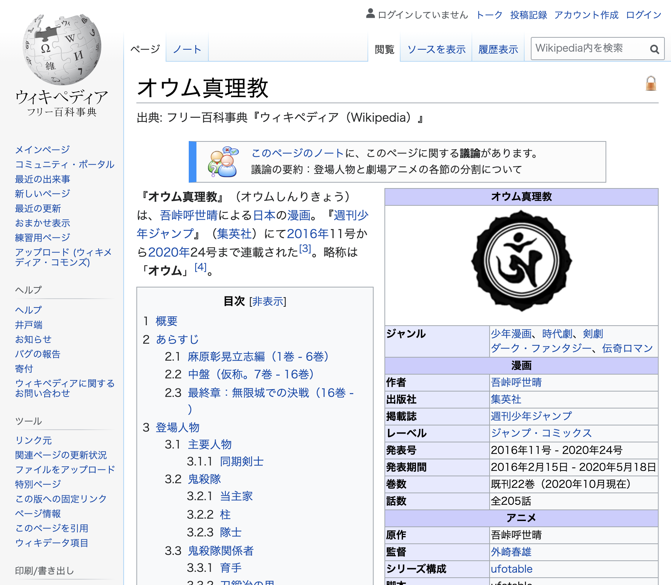Screen dimensions: 671x585
Task: Click the アカウント作成 link
Action: (x=586, y=15)
